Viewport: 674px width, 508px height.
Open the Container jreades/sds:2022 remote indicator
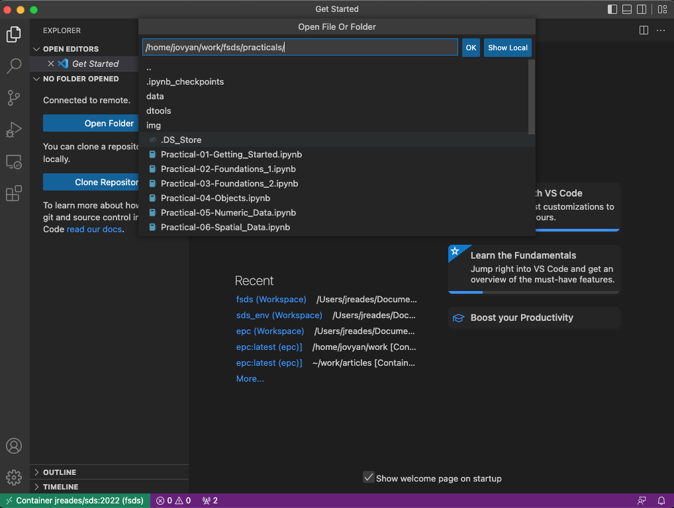click(x=75, y=501)
